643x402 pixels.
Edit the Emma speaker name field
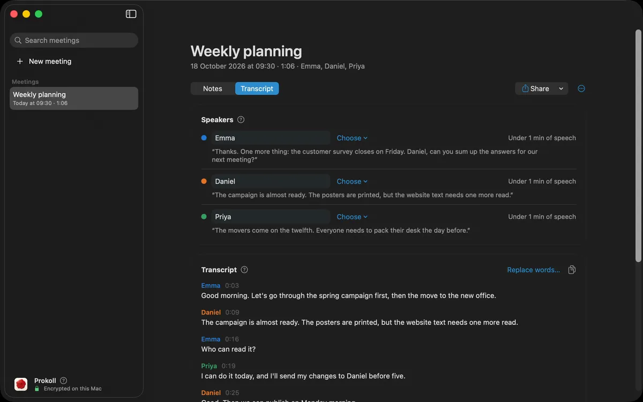tap(271, 138)
